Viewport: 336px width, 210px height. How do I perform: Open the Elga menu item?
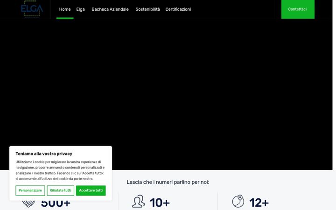(x=81, y=9)
